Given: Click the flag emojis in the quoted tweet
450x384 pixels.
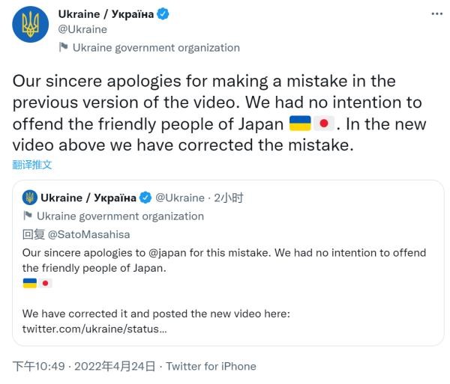Looking at the screenshot, I should [x=37, y=284].
